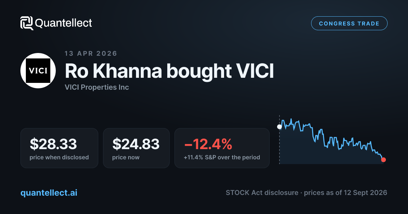Open the quantellect.ai link
The height and width of the screenshot is (214, 408).
pyautogui.click(x=49, y=193)
